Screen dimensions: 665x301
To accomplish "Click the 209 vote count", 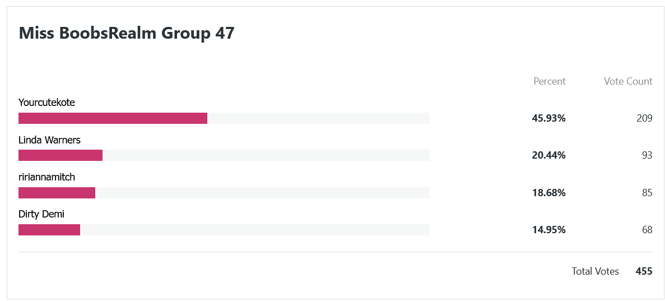I will 644,118.
